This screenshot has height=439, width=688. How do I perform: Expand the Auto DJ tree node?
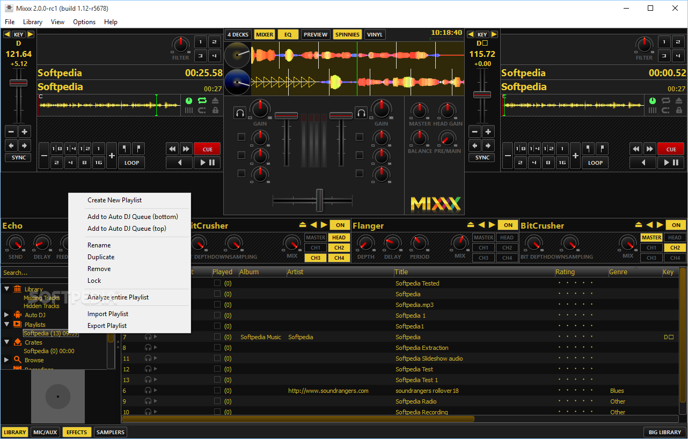point(7,314)
